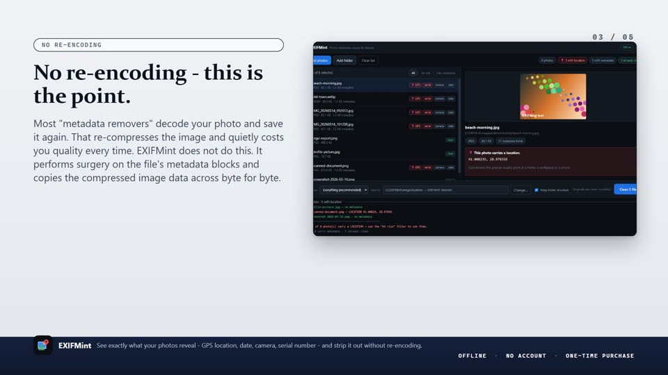Image resolution: width=668 pixels, height=375 pixels.
Task: Click the clean badge on logo-export.png row
Action: click(450, 140)
